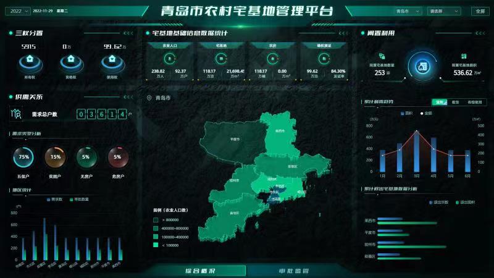Expand the 请选择 dropdown
Viewport: 494px width, 278px height.
pos(444,11)
